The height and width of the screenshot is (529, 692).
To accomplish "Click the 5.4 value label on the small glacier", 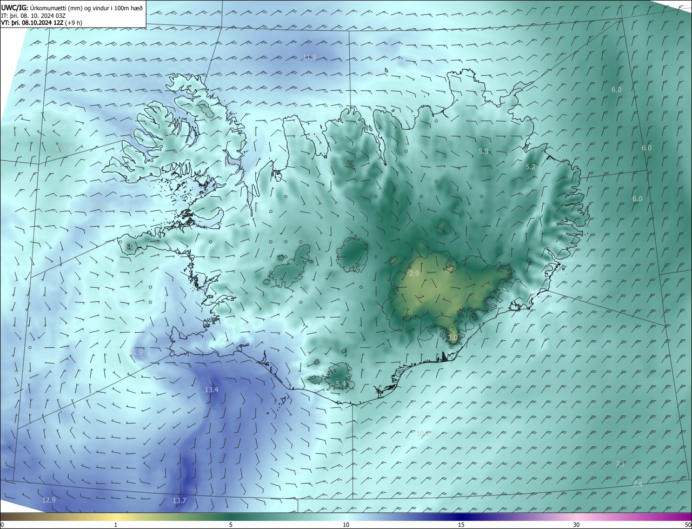I will [341, 383].
